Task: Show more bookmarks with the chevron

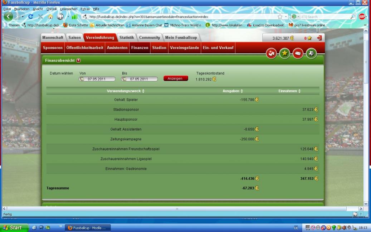Action: pyautogui.click(x=365, y=25)
